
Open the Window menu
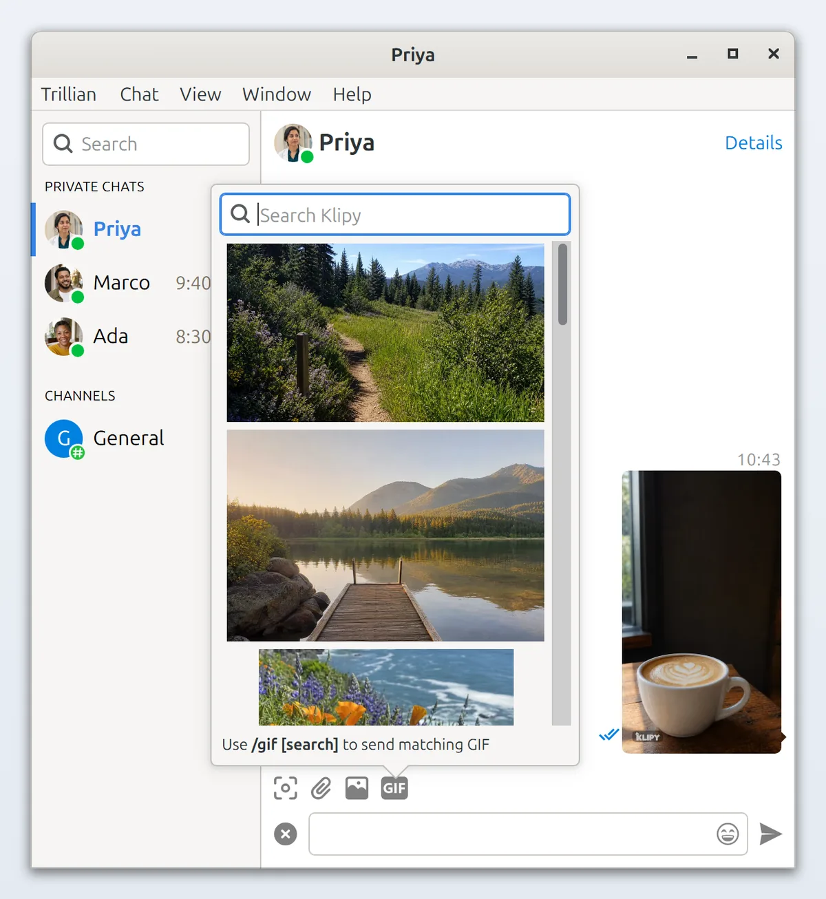(277, 94)
